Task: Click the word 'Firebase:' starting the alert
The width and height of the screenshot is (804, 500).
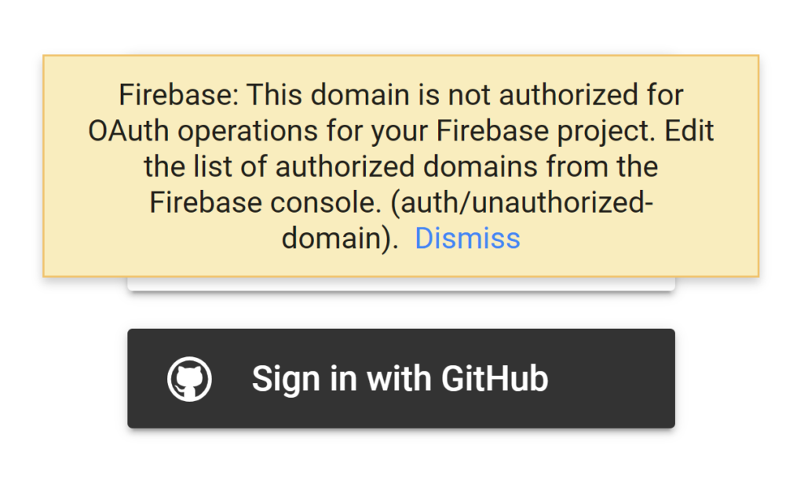Action: (x=179, y=95)
